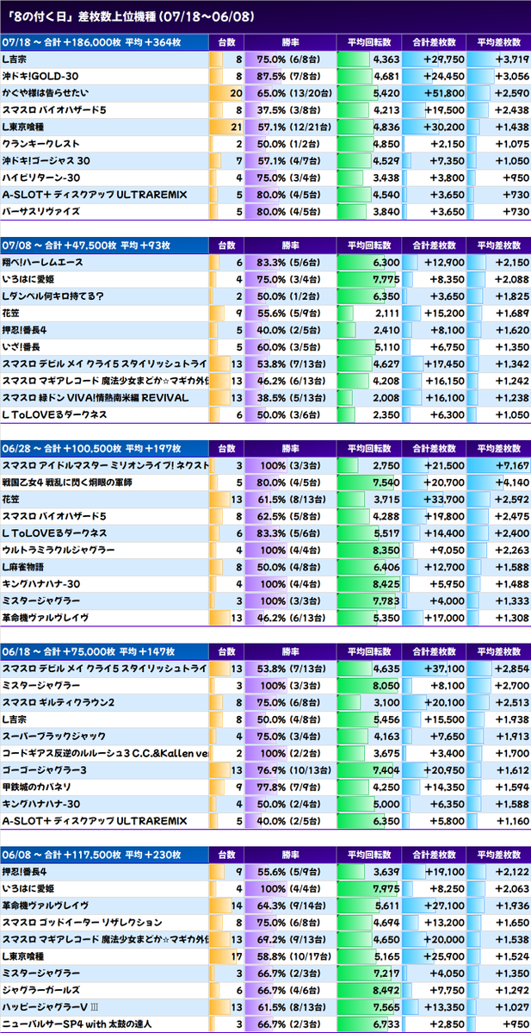
Task: Click the 8,425 average spins cell
Action: [368, 583]
